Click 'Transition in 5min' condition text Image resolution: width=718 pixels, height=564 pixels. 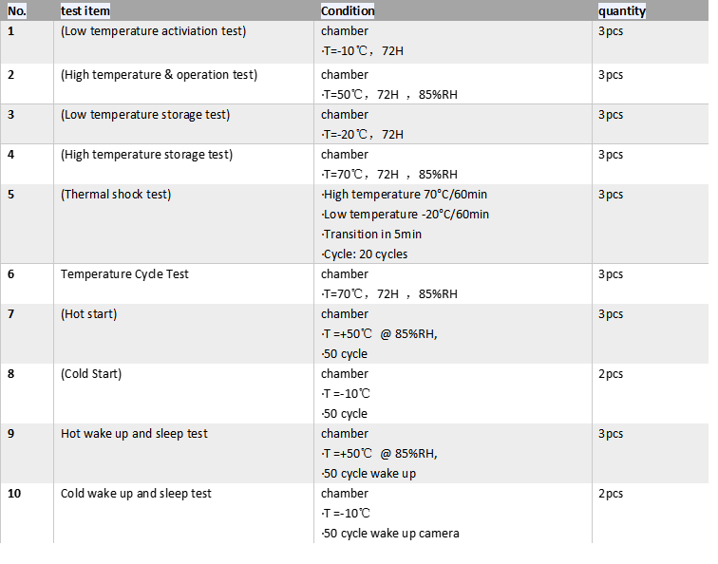[372, 235]
